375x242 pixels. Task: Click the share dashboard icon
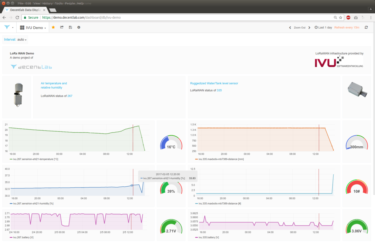tap(62, 27)
